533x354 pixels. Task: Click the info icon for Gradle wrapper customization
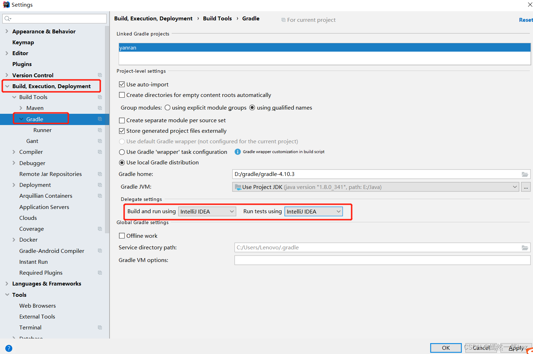(x=238, y=152)
